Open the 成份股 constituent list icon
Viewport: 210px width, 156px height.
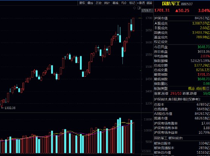208,89
